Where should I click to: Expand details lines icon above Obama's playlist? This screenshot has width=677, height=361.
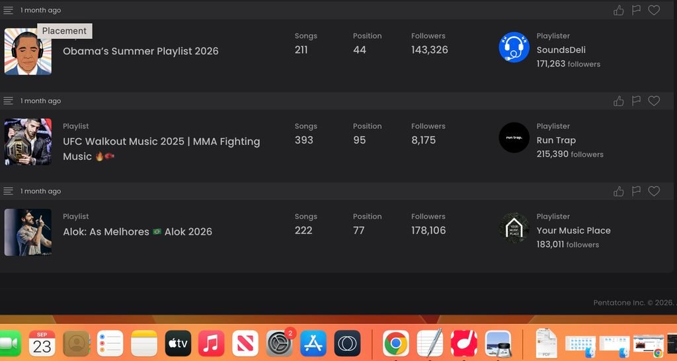[8, 11]
